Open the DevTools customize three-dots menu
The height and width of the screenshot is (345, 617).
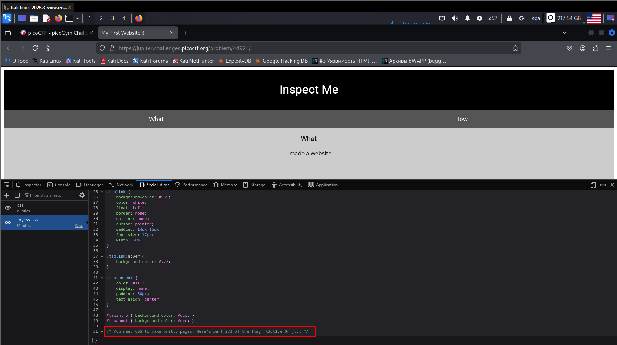(603, 185)
